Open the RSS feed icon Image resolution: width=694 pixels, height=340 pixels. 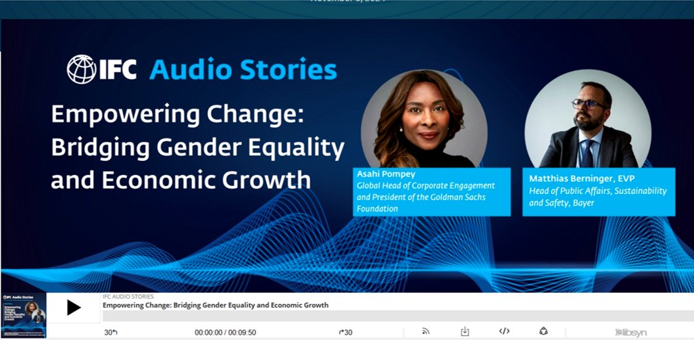point(426,331)
